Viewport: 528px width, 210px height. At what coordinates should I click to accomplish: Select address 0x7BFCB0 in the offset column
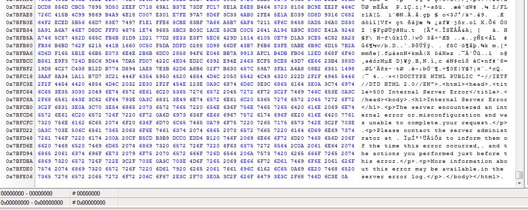click(x=19, y=107)
